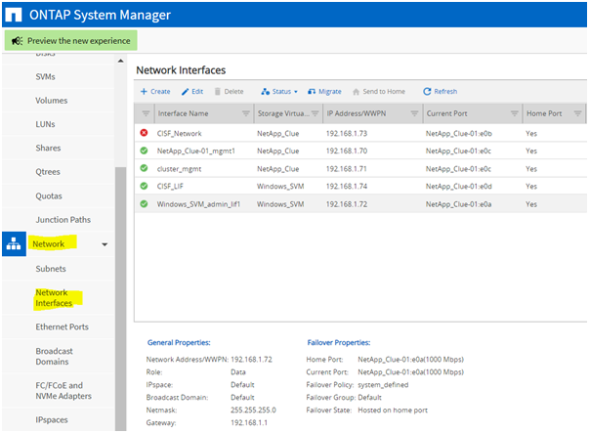This screenshot has height=433, width=589.
Task: Click the Refresh circular arrow icon
Action: pos(427,91)
